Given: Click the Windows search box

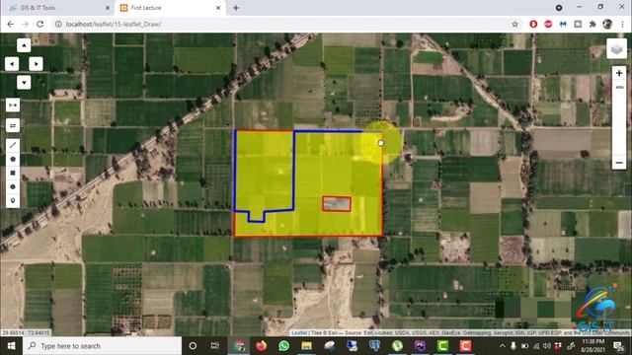Looking at the screenshot, I should (x=102, y=346).
